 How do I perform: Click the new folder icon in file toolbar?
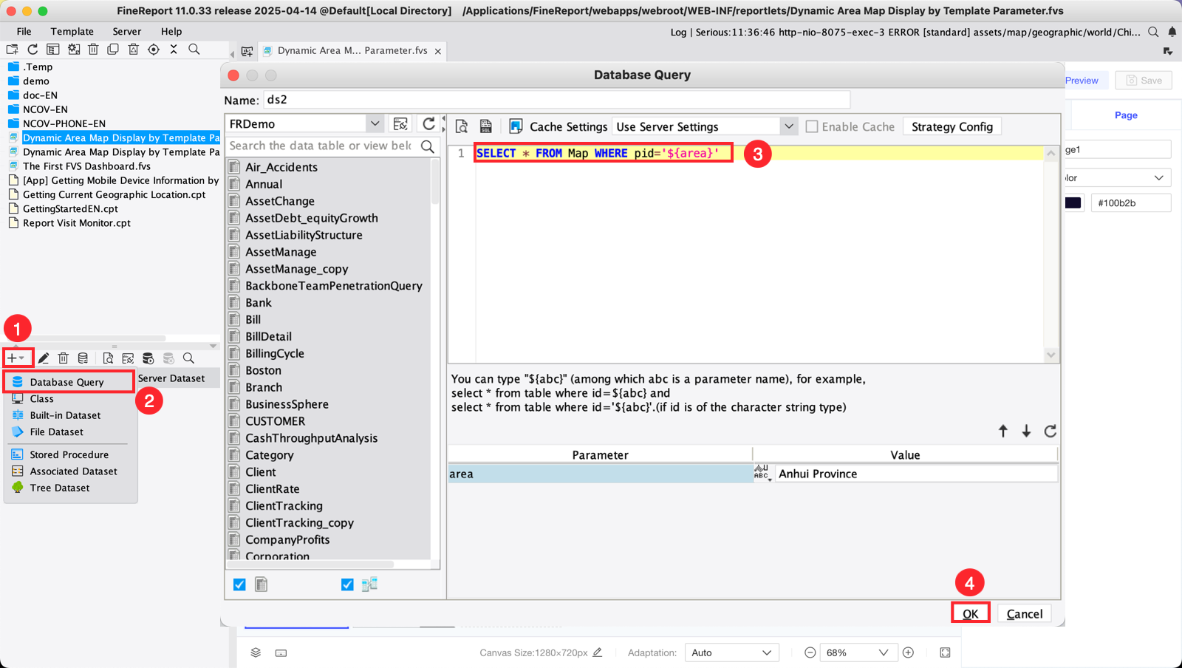[13, 50]
